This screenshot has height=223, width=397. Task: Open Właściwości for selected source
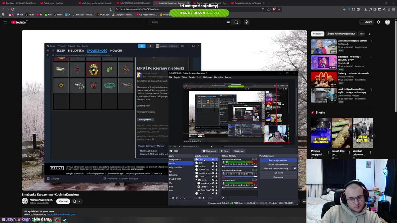209,151
